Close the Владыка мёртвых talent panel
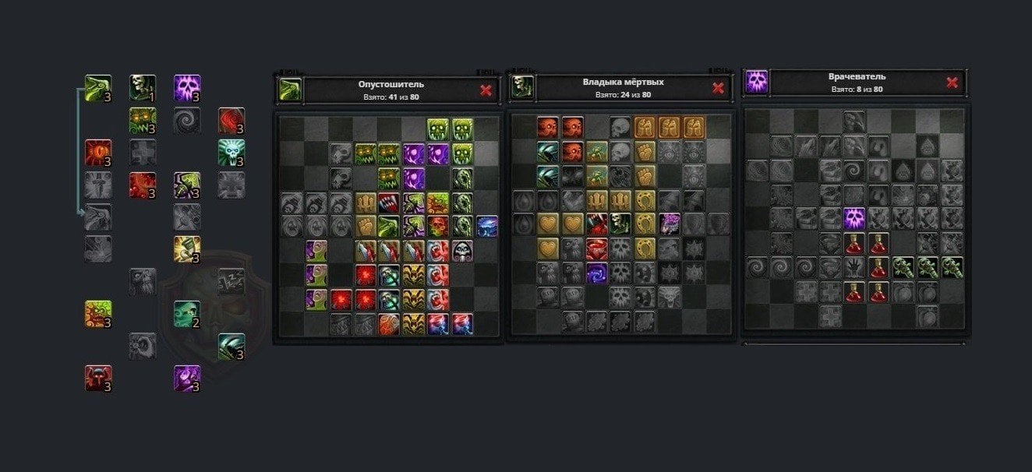This screenshot has width=1032, height=472. coord(718,88)
